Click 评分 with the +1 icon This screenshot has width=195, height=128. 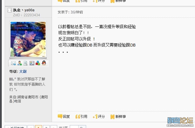coord(99,116)
